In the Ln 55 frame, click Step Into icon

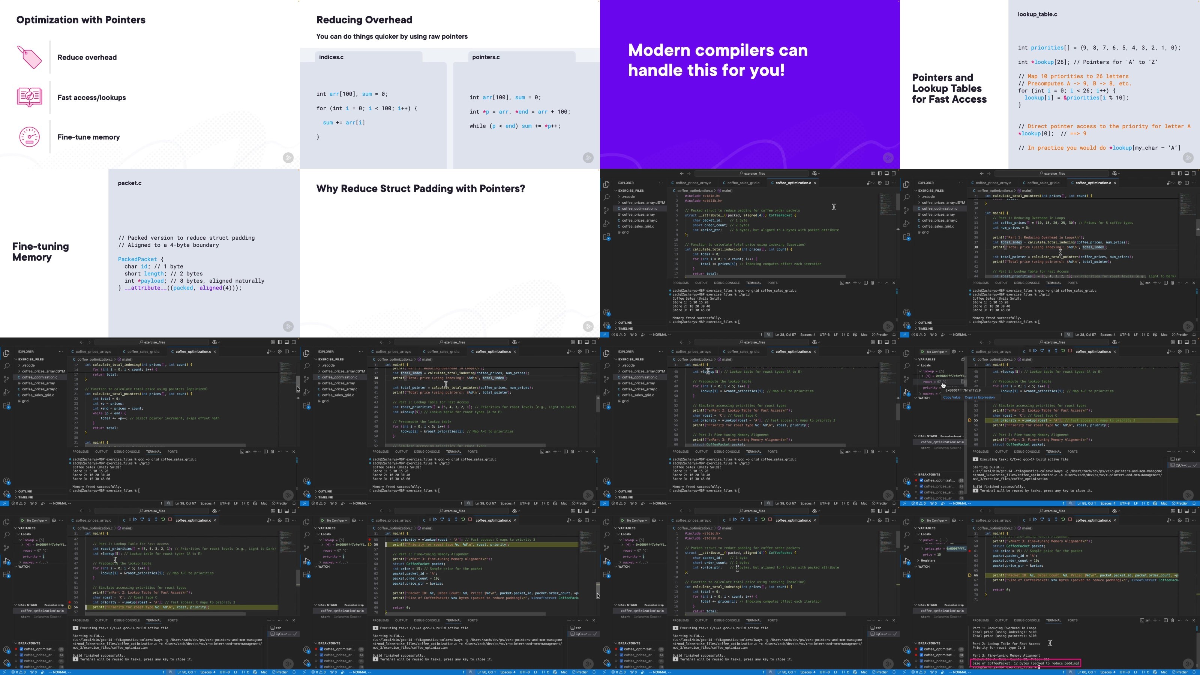pyautogui.click(x=1049, y=351)
